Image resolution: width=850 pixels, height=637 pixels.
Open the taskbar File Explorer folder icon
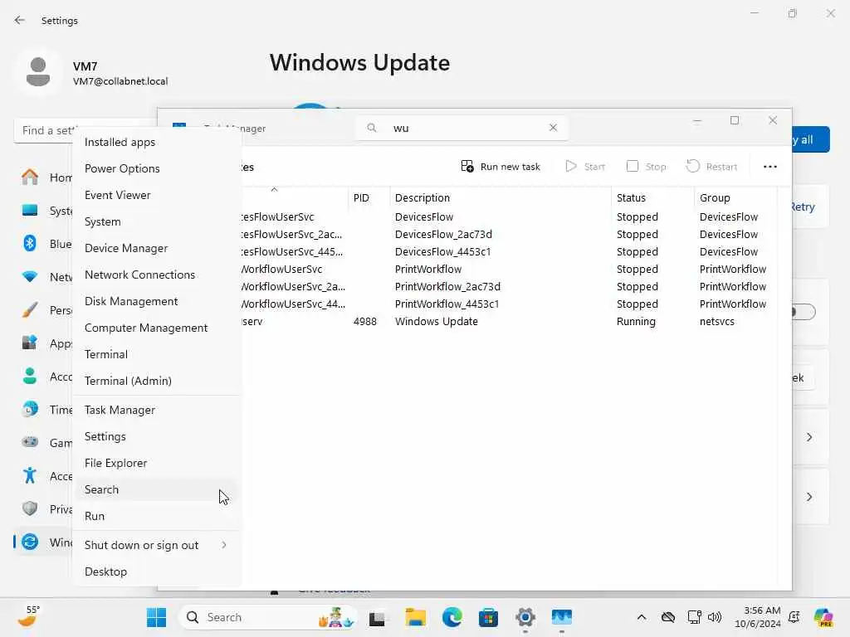click(x=416, y=617)
